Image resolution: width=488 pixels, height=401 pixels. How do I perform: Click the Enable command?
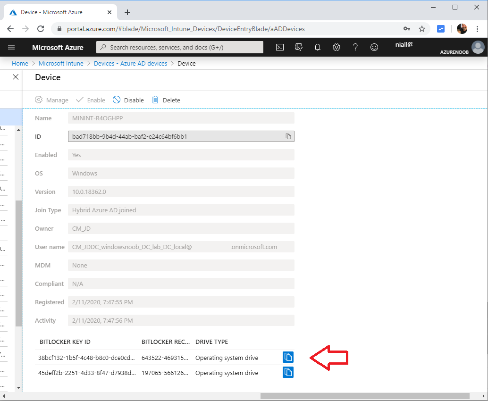click(91, 100)
